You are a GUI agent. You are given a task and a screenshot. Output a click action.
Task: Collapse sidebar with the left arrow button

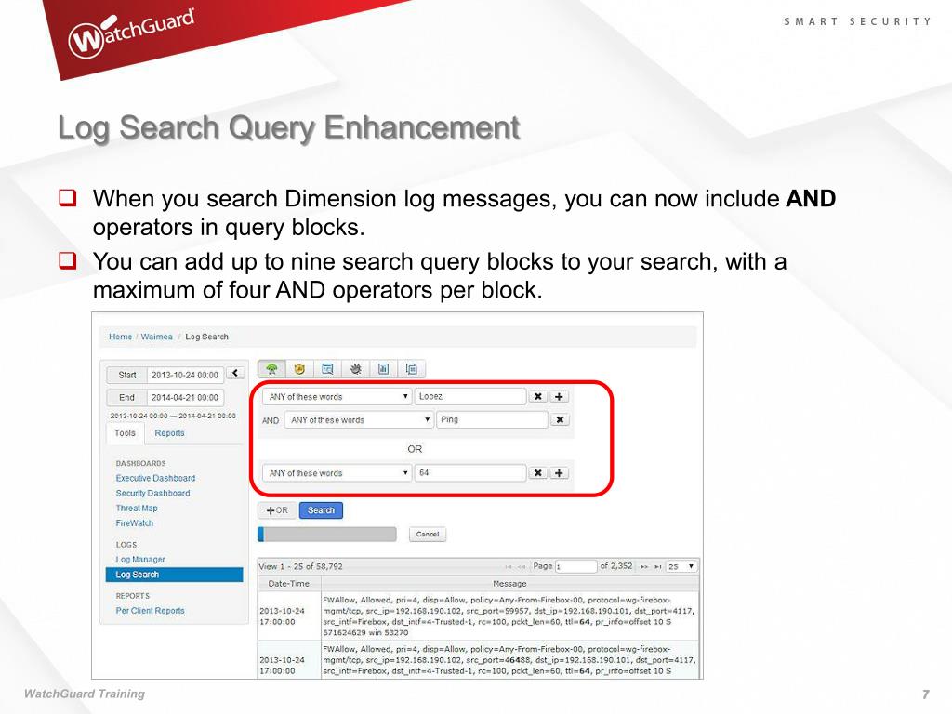click(x=235, y=373)
